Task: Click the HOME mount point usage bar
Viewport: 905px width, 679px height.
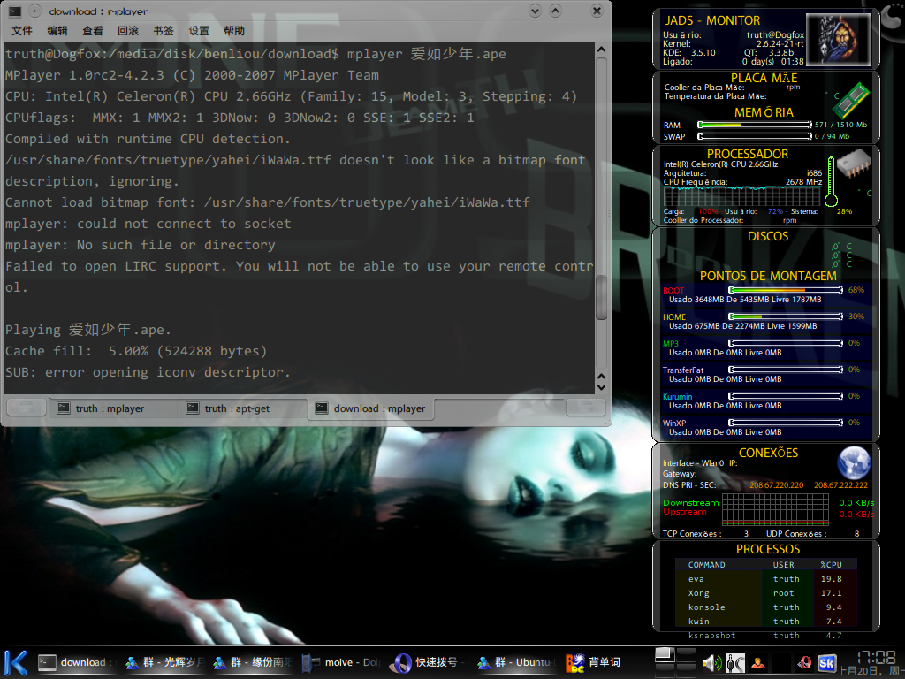Action: pos(786,317)
